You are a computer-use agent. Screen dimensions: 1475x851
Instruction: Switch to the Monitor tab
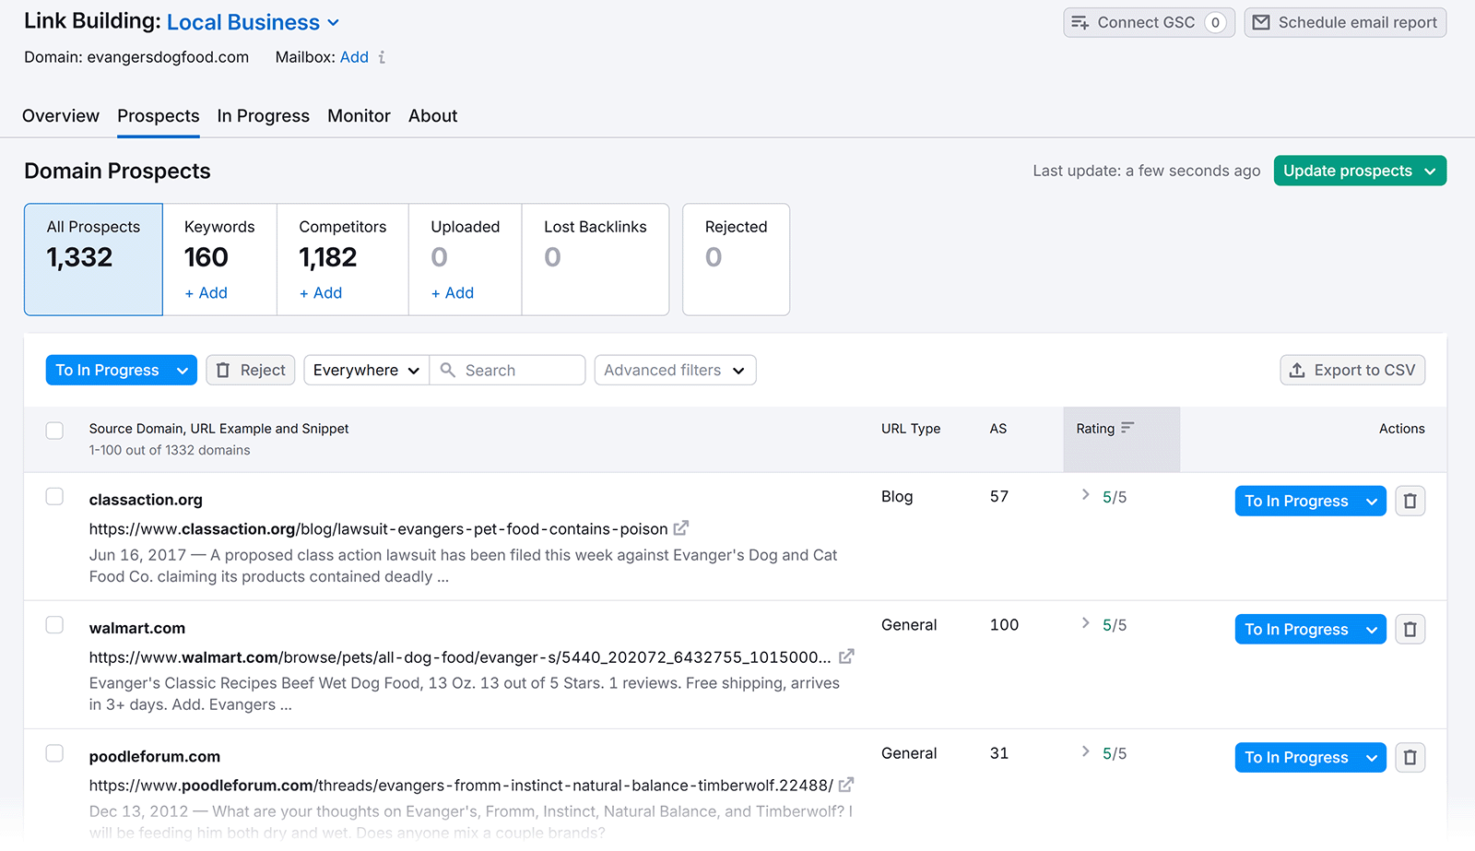(x=359, y=115)
